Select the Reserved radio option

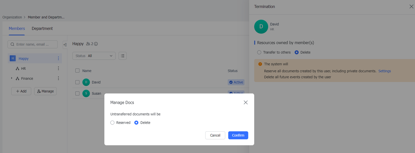point(113,123)
